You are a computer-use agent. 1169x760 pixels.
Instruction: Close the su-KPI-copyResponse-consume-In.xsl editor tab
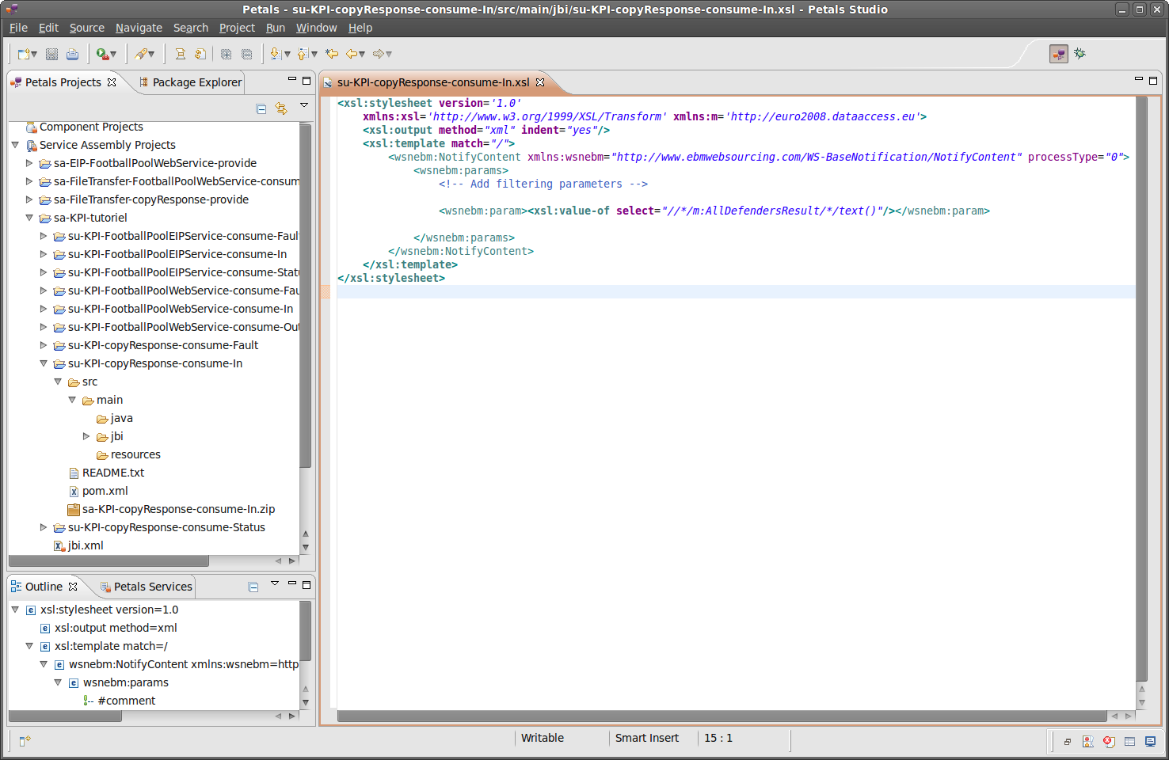point(540,82)
